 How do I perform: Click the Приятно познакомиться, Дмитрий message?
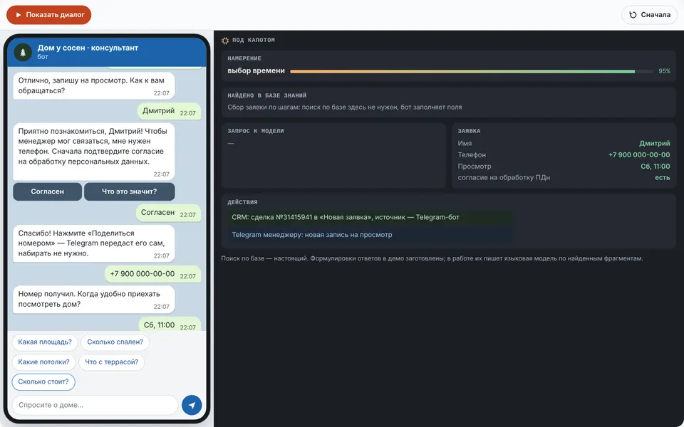(x=94, y=152)
